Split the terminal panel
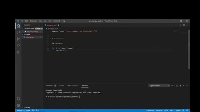This screenshot has height=112, width=200. click(x=177, y=86)
